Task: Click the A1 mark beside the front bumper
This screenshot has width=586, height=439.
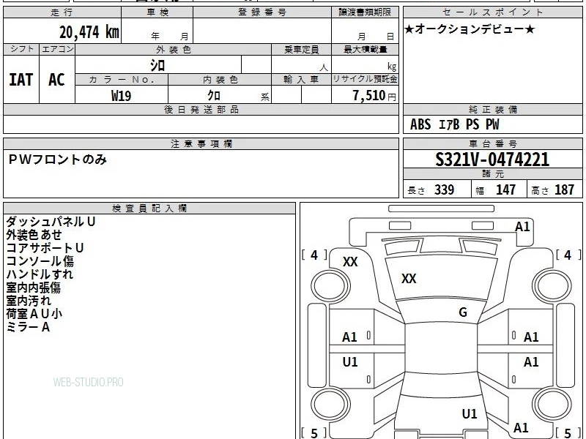Action: tap(522, 227)
